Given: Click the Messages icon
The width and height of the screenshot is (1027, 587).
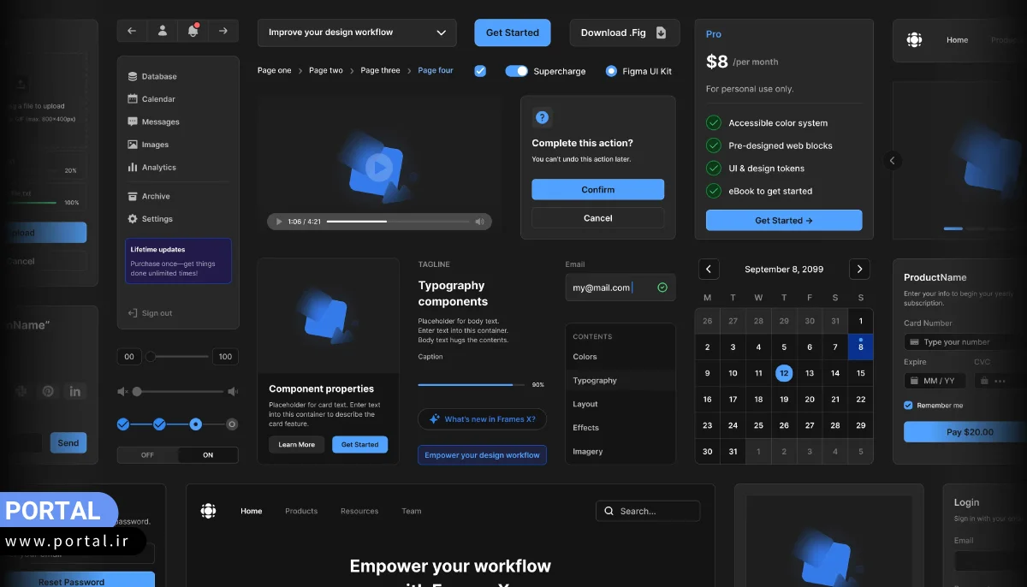Looking at the screenshot, I should [x=133, y=122].
